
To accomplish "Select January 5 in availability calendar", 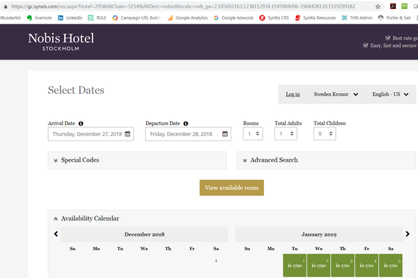I will tap(391, 265).
